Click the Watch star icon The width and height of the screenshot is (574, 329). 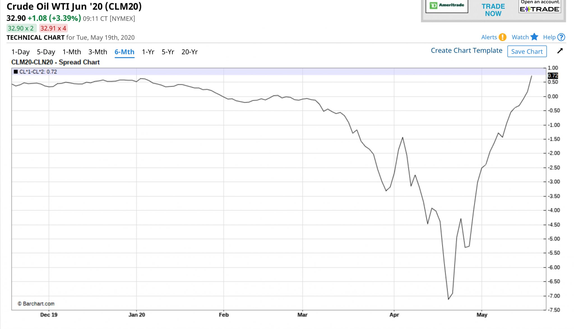tap(534, 37)
